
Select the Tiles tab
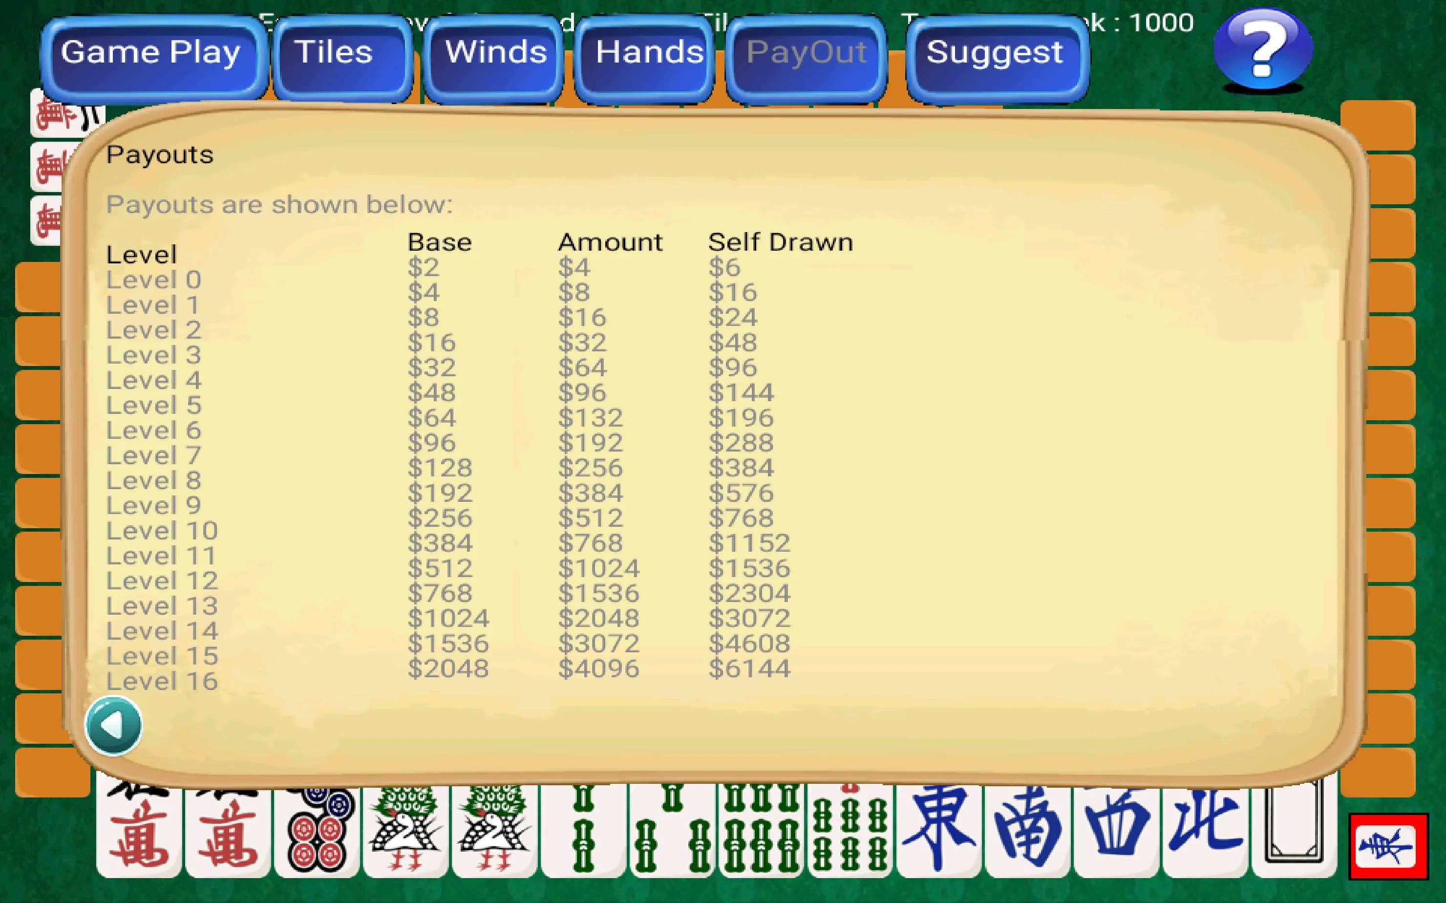pyautogui.click(x=316, y=51)
